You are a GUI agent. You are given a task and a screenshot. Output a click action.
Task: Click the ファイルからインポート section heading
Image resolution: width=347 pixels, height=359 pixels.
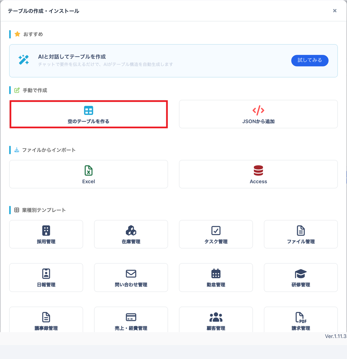coord(49,150)
